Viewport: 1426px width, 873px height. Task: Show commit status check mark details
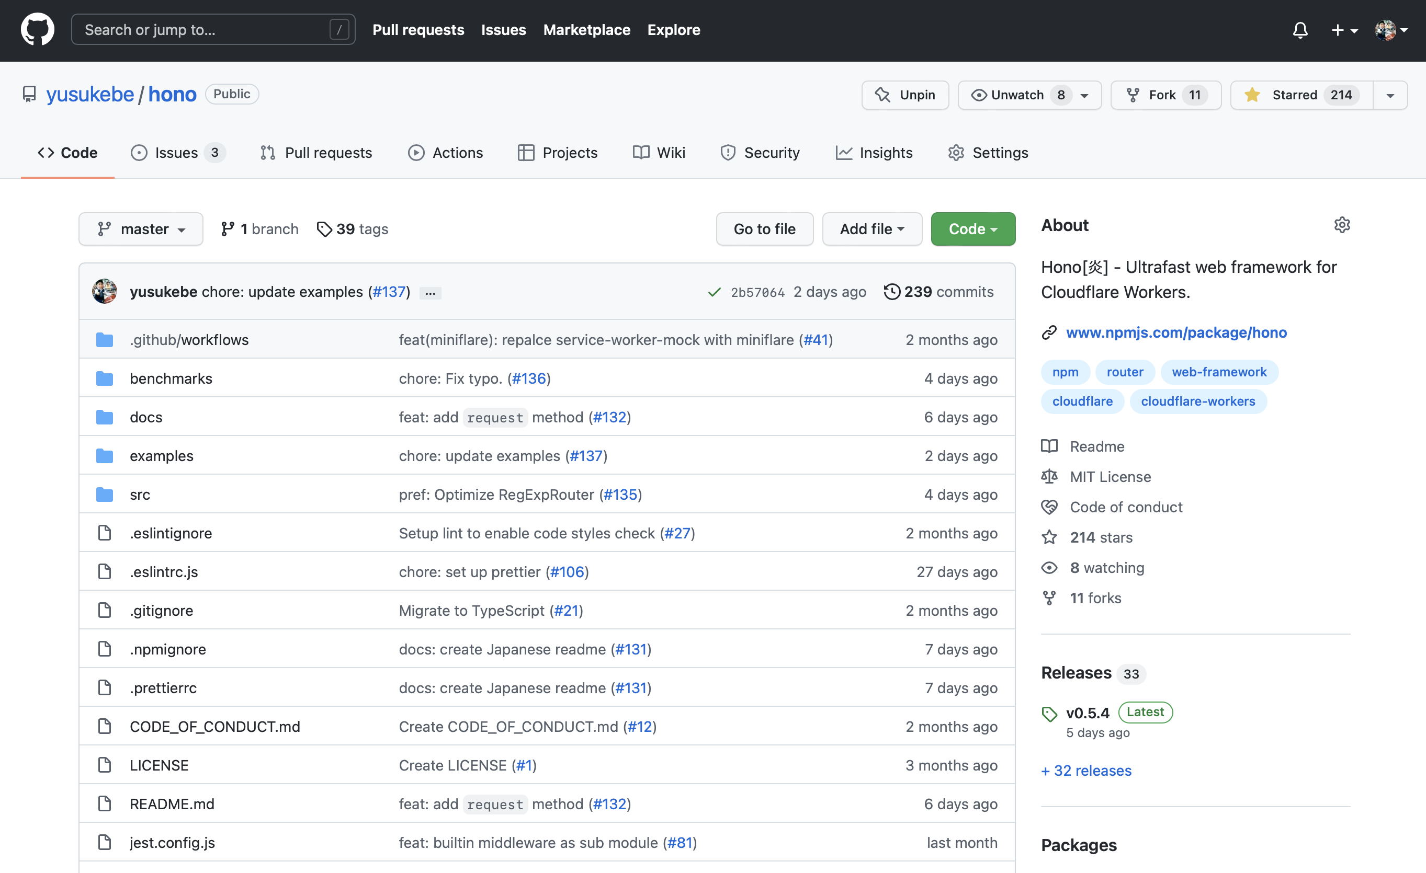click(714, 292)
